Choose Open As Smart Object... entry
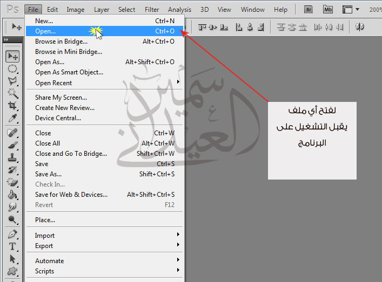Image resolution: width=382 pixels, height=282 pixels. [104, 72]
